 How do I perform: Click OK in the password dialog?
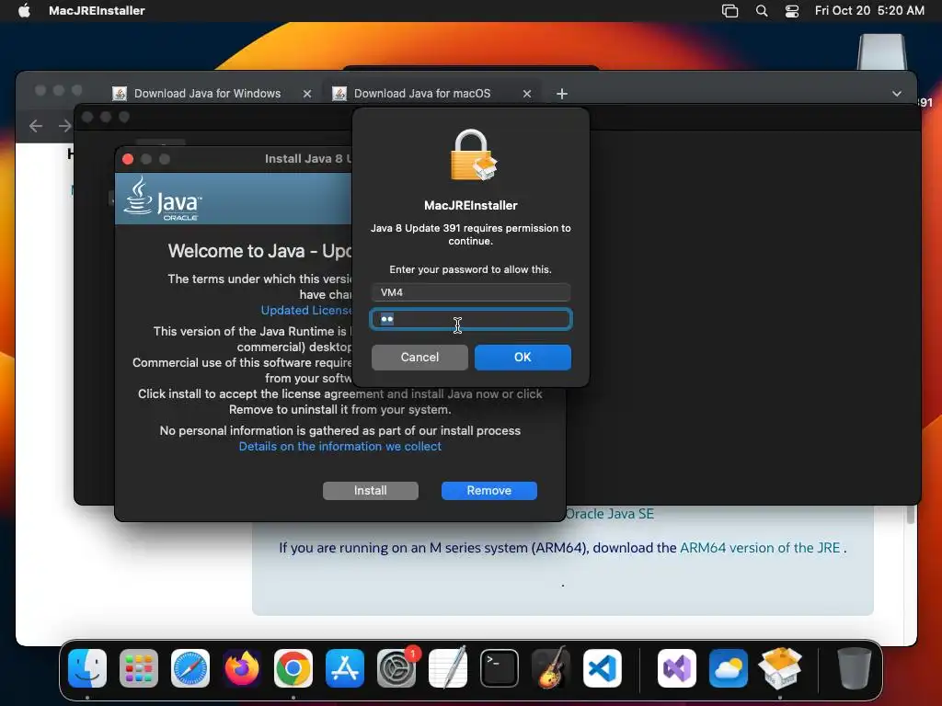coord(523,358)
